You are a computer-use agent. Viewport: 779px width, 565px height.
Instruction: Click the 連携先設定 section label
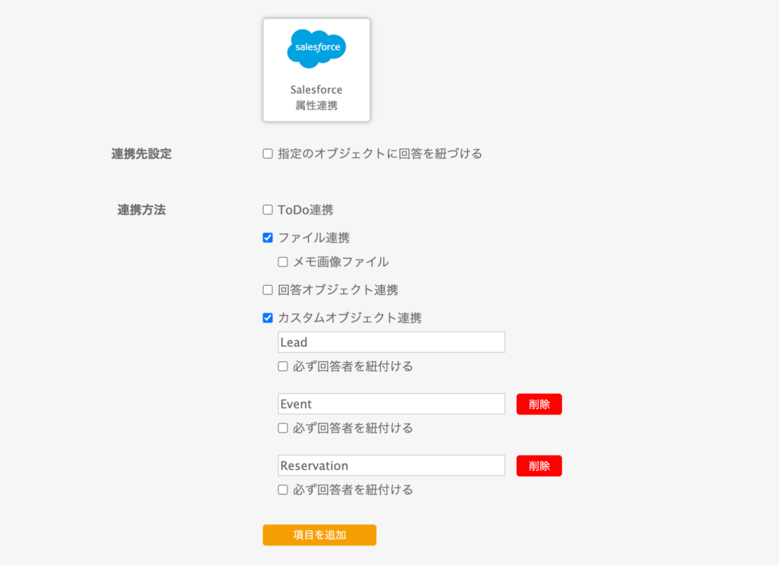point(141,154)
